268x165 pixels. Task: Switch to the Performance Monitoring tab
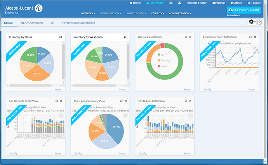(x=79, y=23)
